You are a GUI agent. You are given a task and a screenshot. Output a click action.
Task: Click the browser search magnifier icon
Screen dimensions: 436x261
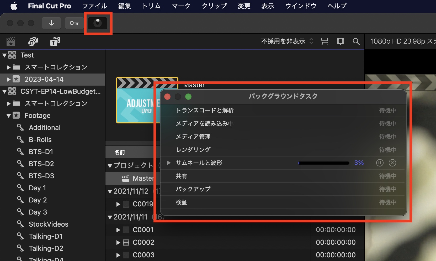tap(356, 41)
